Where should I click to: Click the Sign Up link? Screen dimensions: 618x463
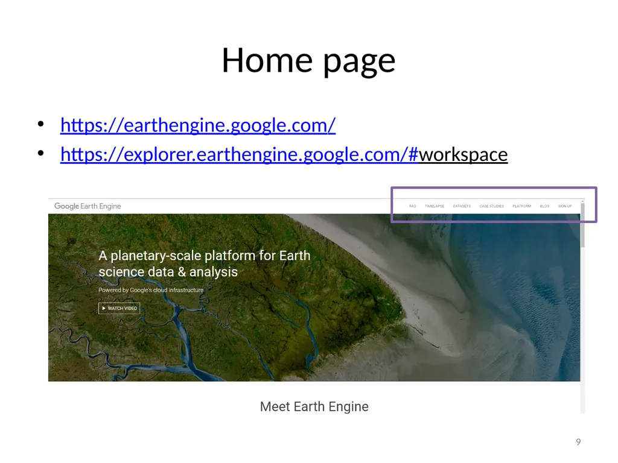(x=565, y=206)
